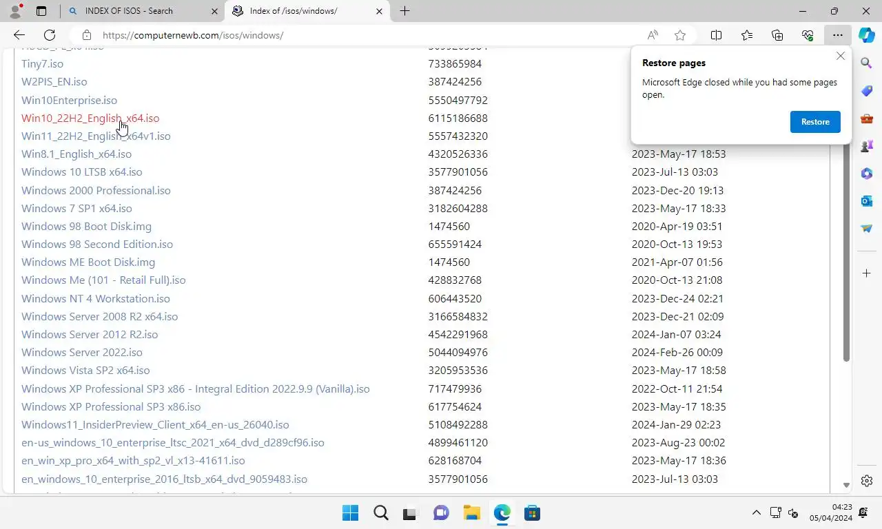Click the Read aloud icon
This screenshot has width=882, height=529.
(x=653, y=35)
